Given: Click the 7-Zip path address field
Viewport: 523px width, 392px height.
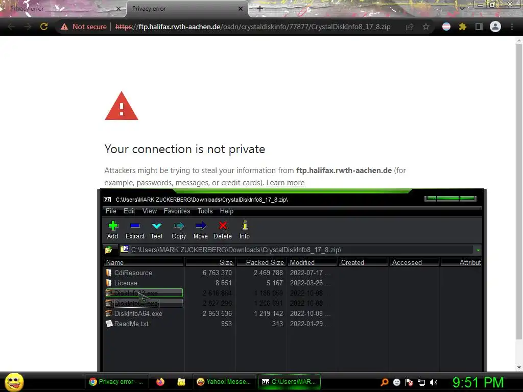Looking at the screenshot, I should 297,250.
